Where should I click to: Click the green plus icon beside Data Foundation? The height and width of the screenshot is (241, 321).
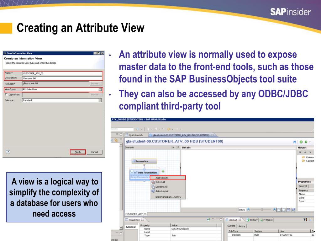coord(163,171)
